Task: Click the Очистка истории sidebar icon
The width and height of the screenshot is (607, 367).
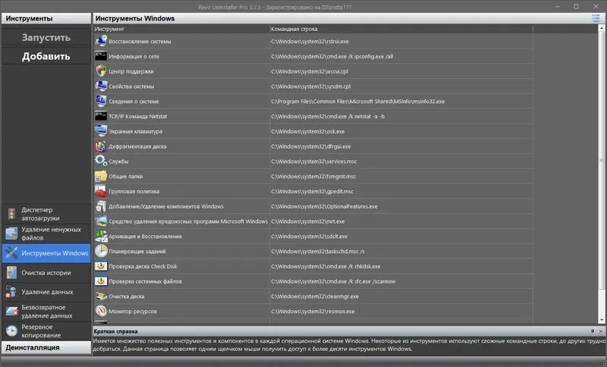Action: click(x=11, y=273)
